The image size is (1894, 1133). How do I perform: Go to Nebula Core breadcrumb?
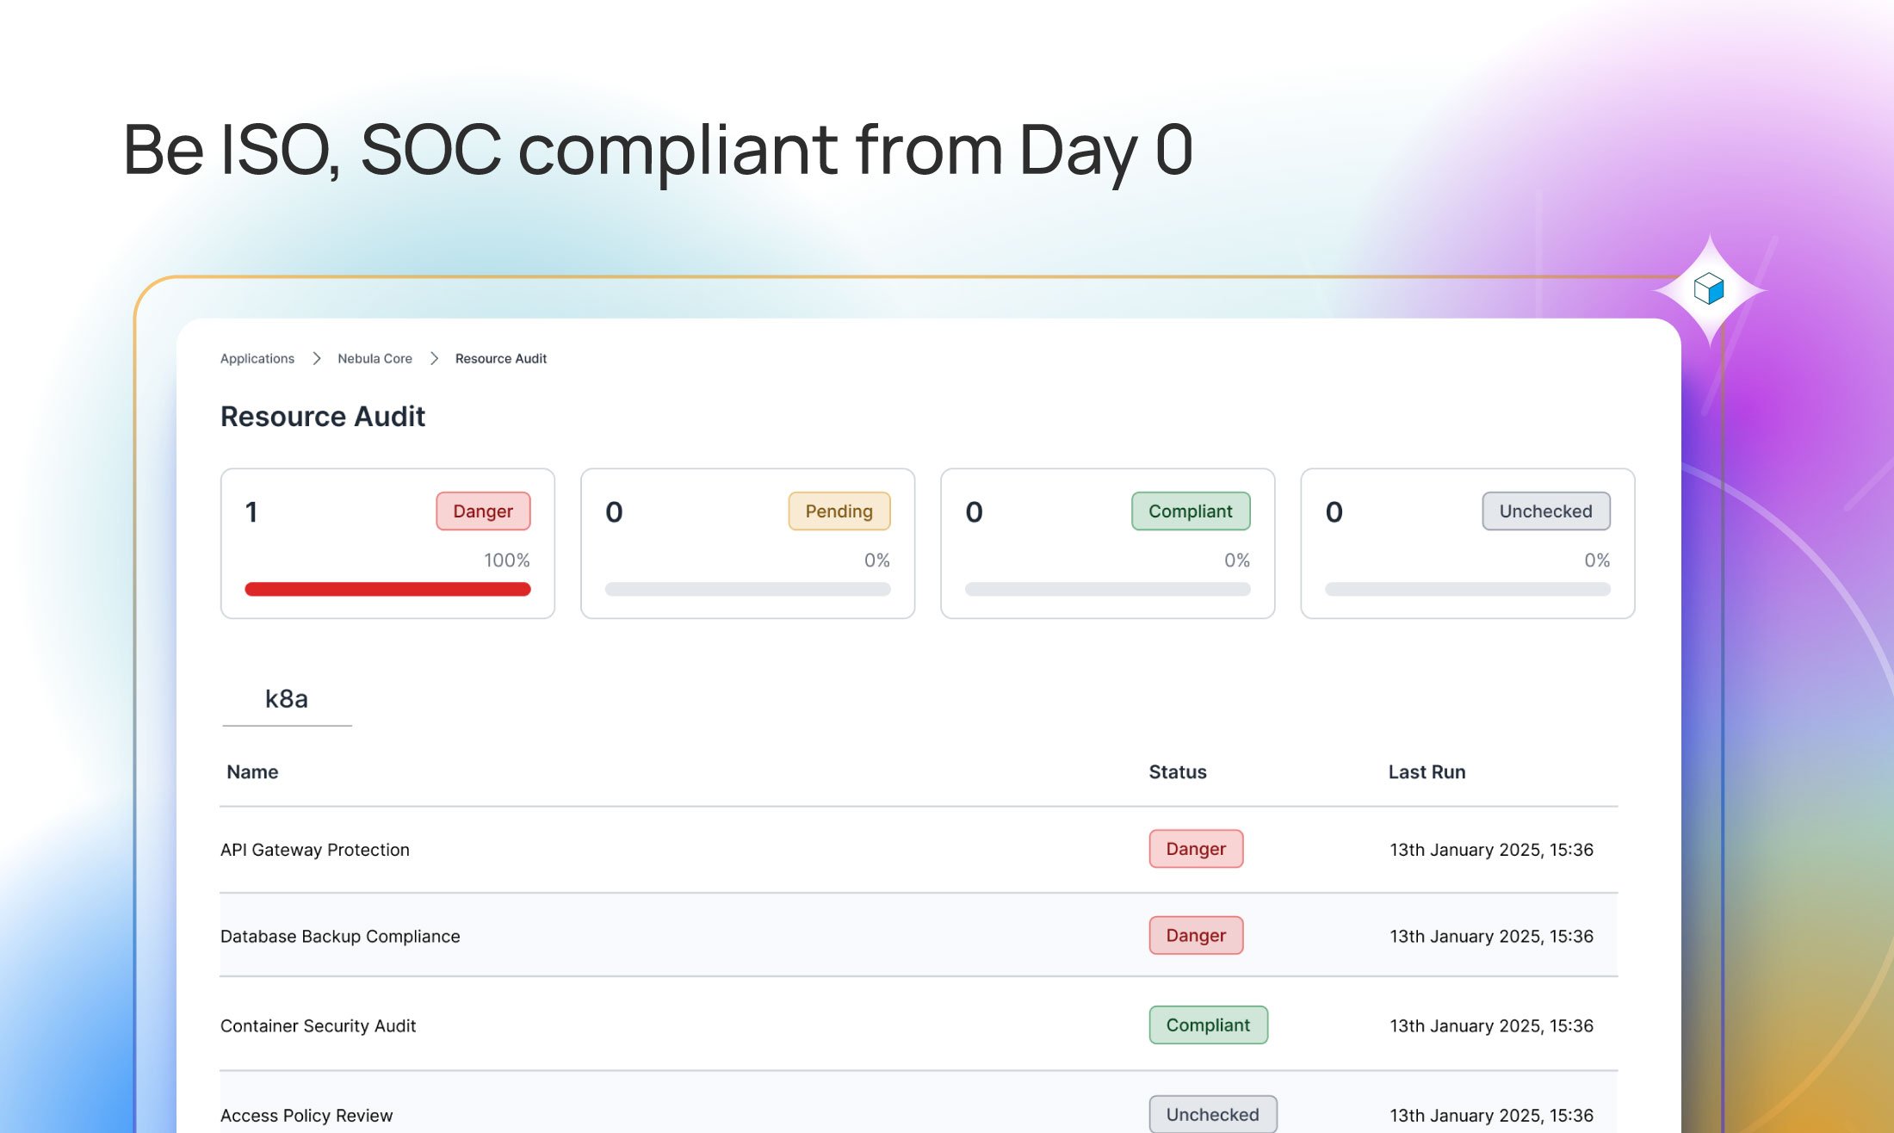374,358
